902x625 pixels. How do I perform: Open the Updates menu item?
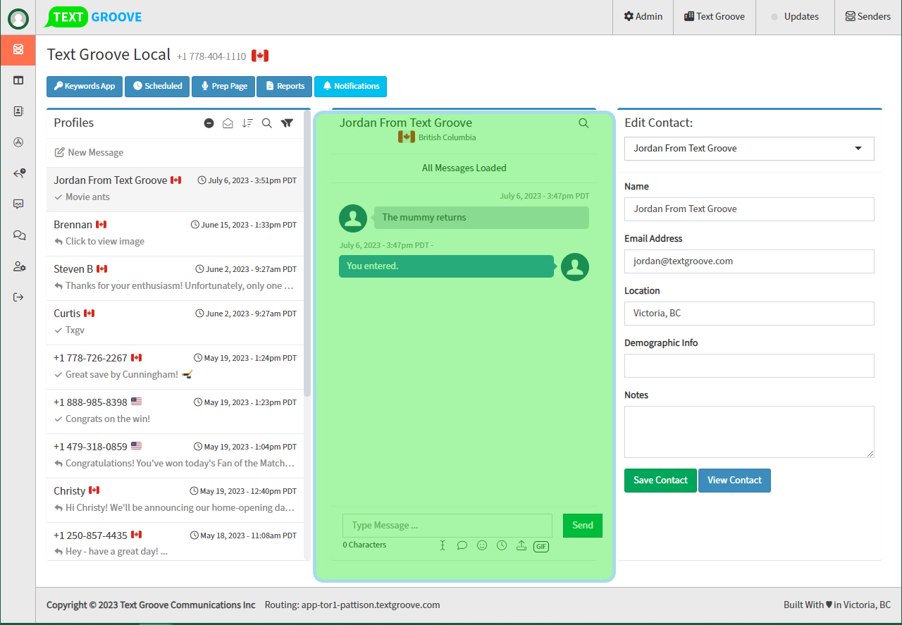(x=795, y=17)
